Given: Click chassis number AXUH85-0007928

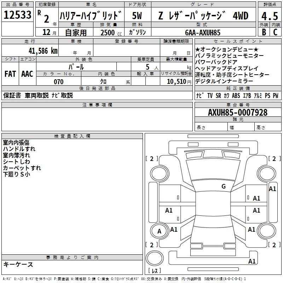Looking at the screenshot, I should coord(238,112).
